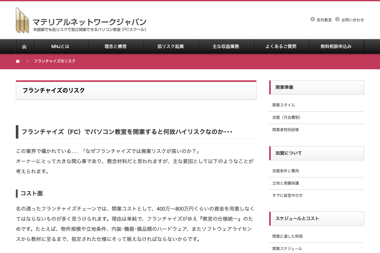Click the スケジュールとコスト sidebar heading
The height and width of the screenshot is (253, 380).
297,219
